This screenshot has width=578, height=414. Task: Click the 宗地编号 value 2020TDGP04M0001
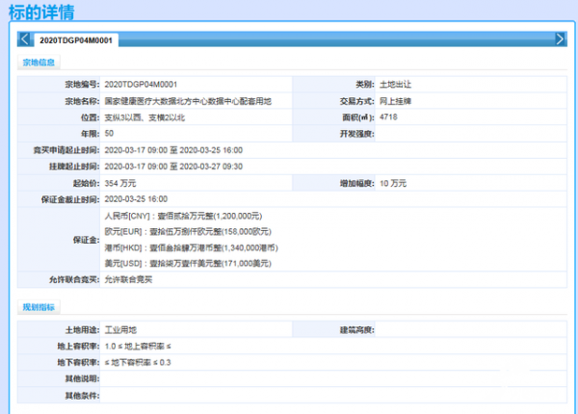tap(141, 85)
